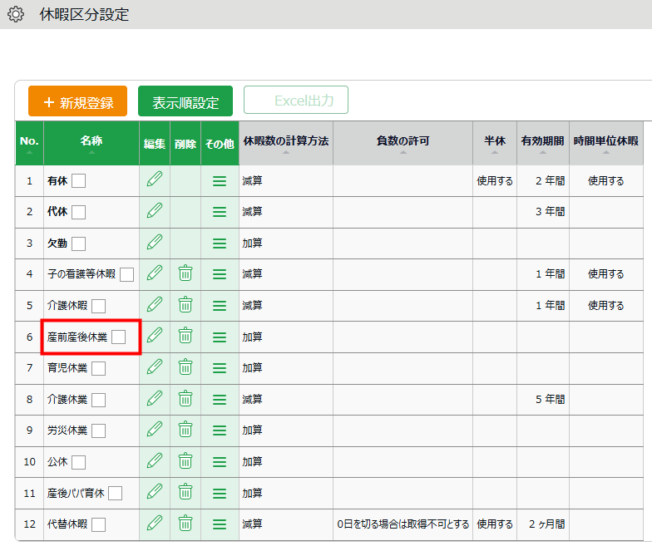Sort by 休暇数の計算方法 column header

286,143
